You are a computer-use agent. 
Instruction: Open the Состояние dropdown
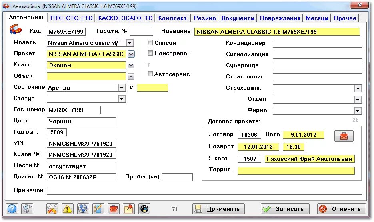pyautogui.click(x=122, y=88)
